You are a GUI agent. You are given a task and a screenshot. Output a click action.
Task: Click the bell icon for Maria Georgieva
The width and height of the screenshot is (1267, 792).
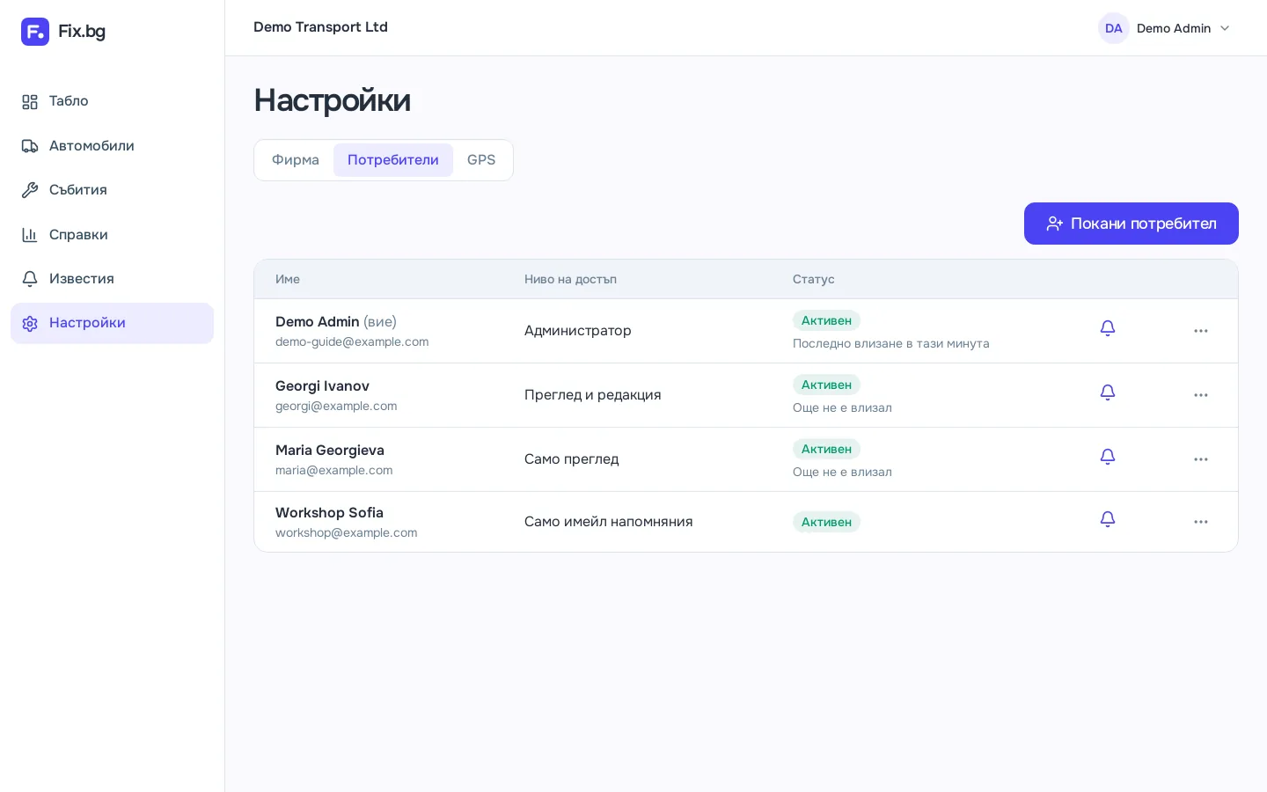point(1108,457)
